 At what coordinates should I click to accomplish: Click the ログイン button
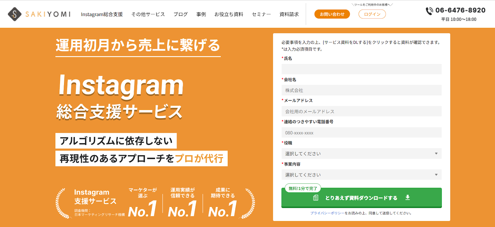372,14
